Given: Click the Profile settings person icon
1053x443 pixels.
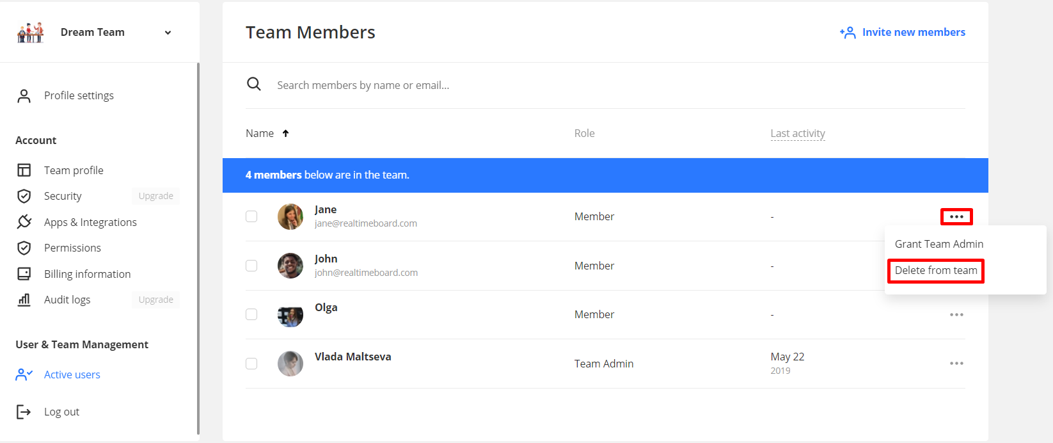Looking at the screenshot, I should [24, 96].
